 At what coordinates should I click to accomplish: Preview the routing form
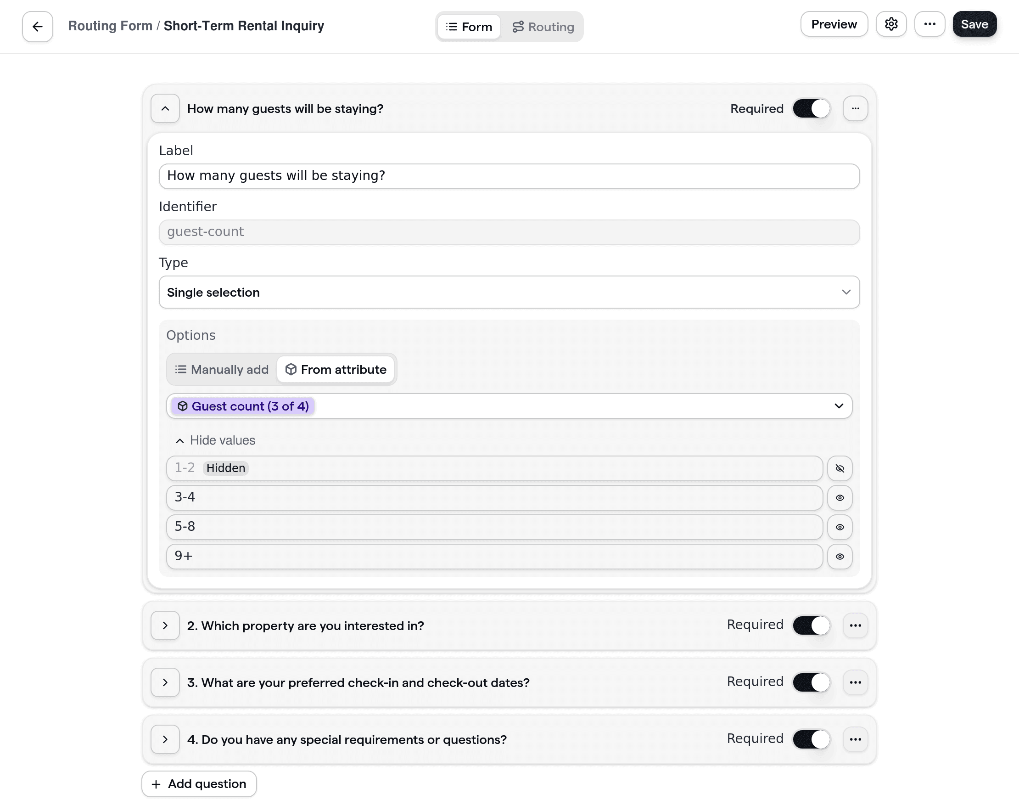(834, 24)
